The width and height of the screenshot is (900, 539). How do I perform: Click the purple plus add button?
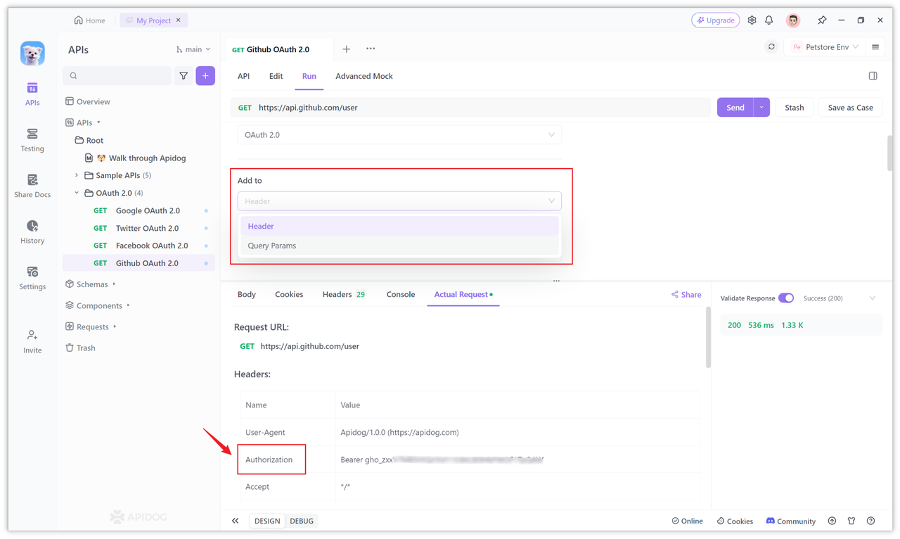coord(205,76)
